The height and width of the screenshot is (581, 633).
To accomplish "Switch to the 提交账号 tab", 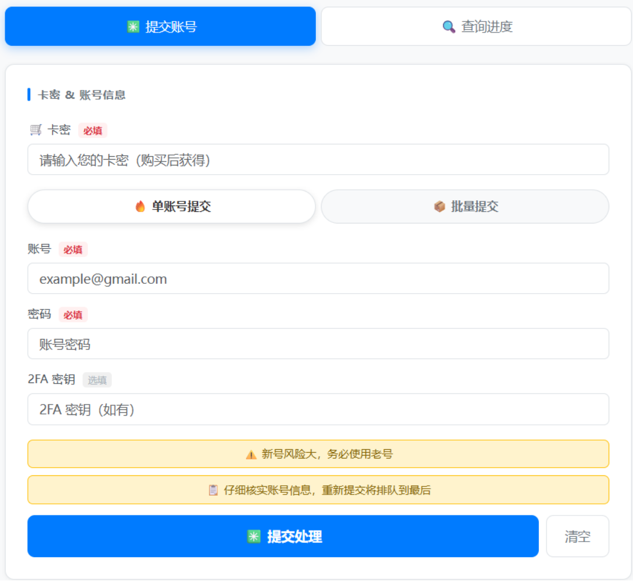I will click(160, 27).
